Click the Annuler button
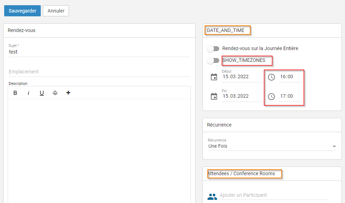The width and height of the screenshot is (345, 203). (56, 11)
